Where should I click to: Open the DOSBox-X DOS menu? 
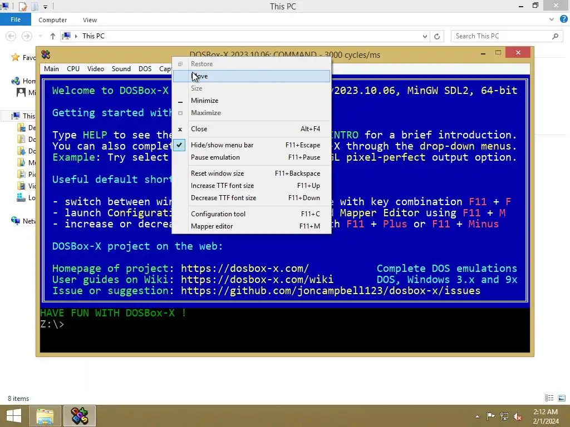tap(145, 68)
